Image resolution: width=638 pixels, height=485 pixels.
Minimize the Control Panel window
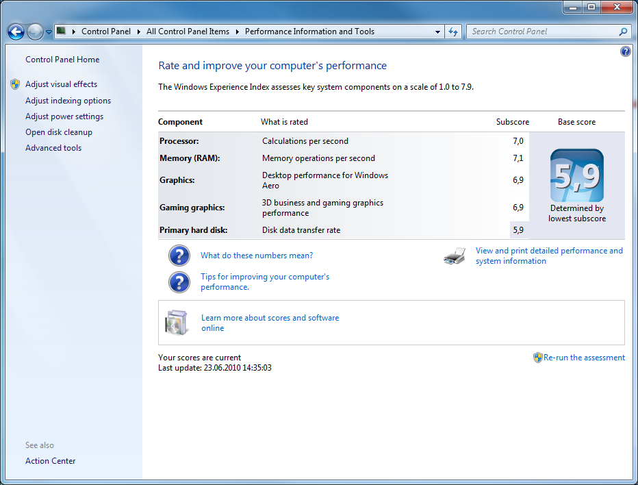point(573,7)
